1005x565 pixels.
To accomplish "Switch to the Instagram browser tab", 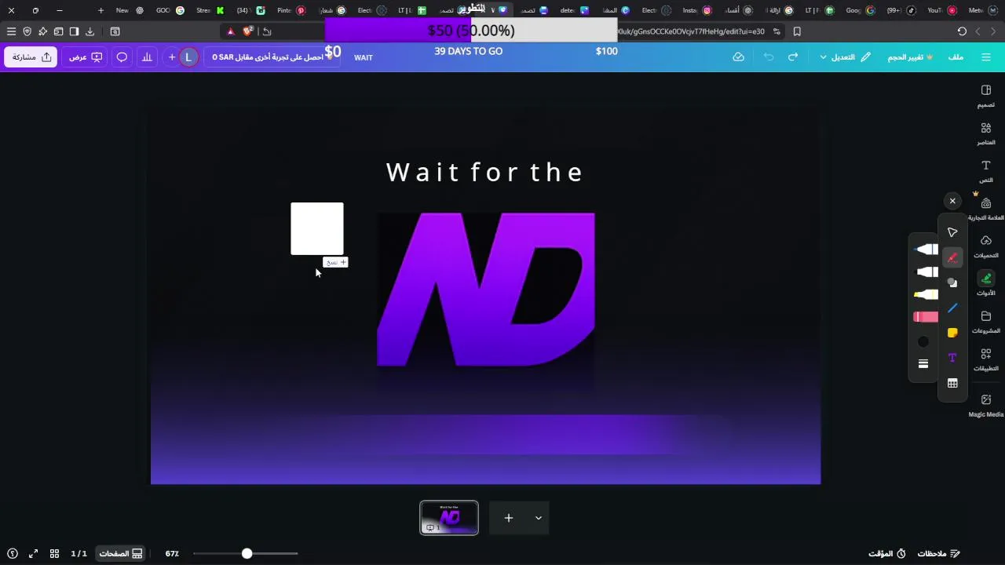I will [696, 10].
